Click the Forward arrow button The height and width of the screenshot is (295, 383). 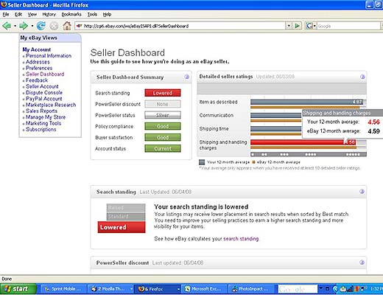24,26
